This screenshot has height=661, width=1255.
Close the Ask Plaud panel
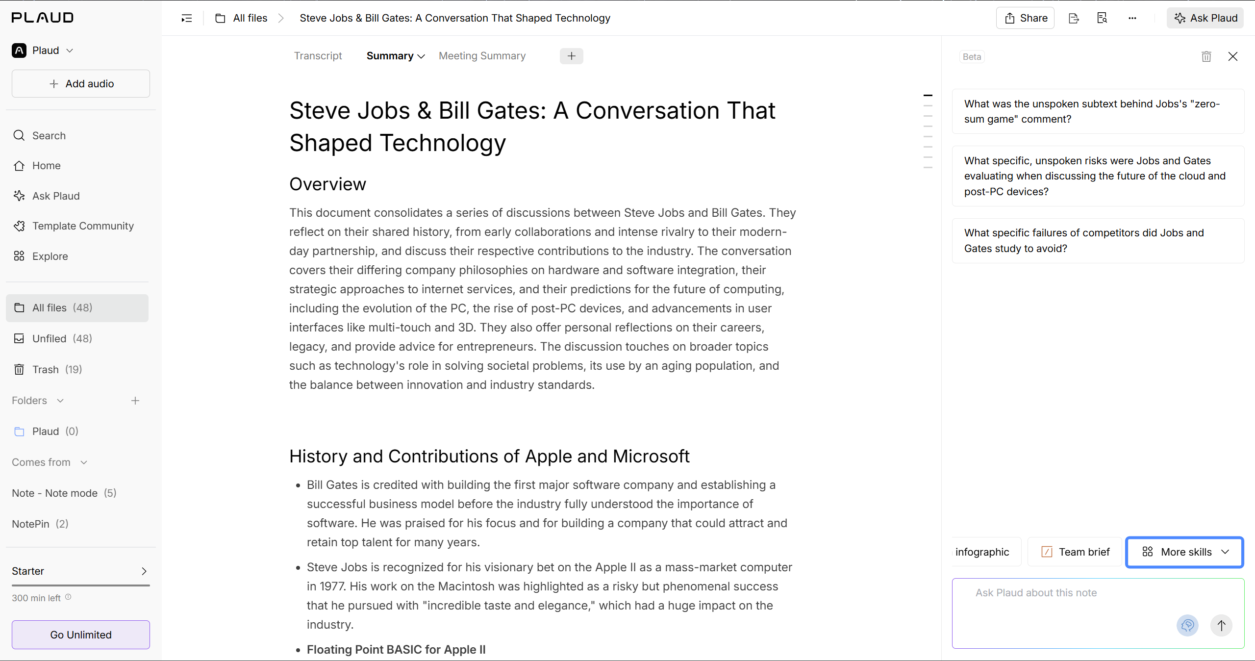(x=1233, y=56)
